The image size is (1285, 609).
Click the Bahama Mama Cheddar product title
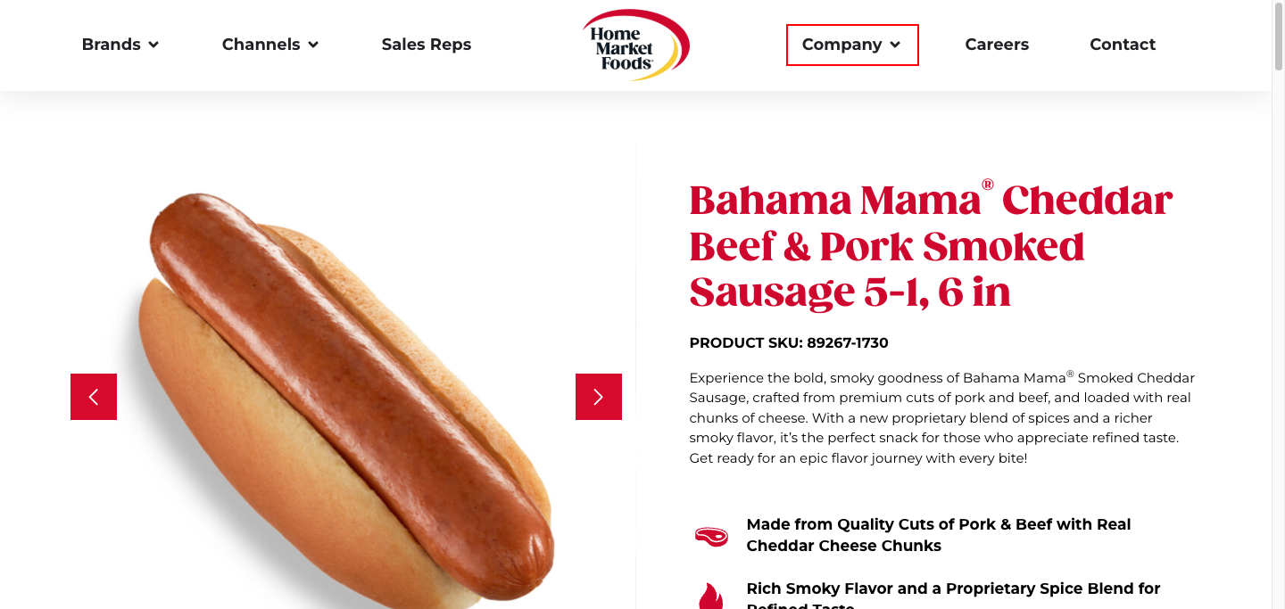point(931,246)
